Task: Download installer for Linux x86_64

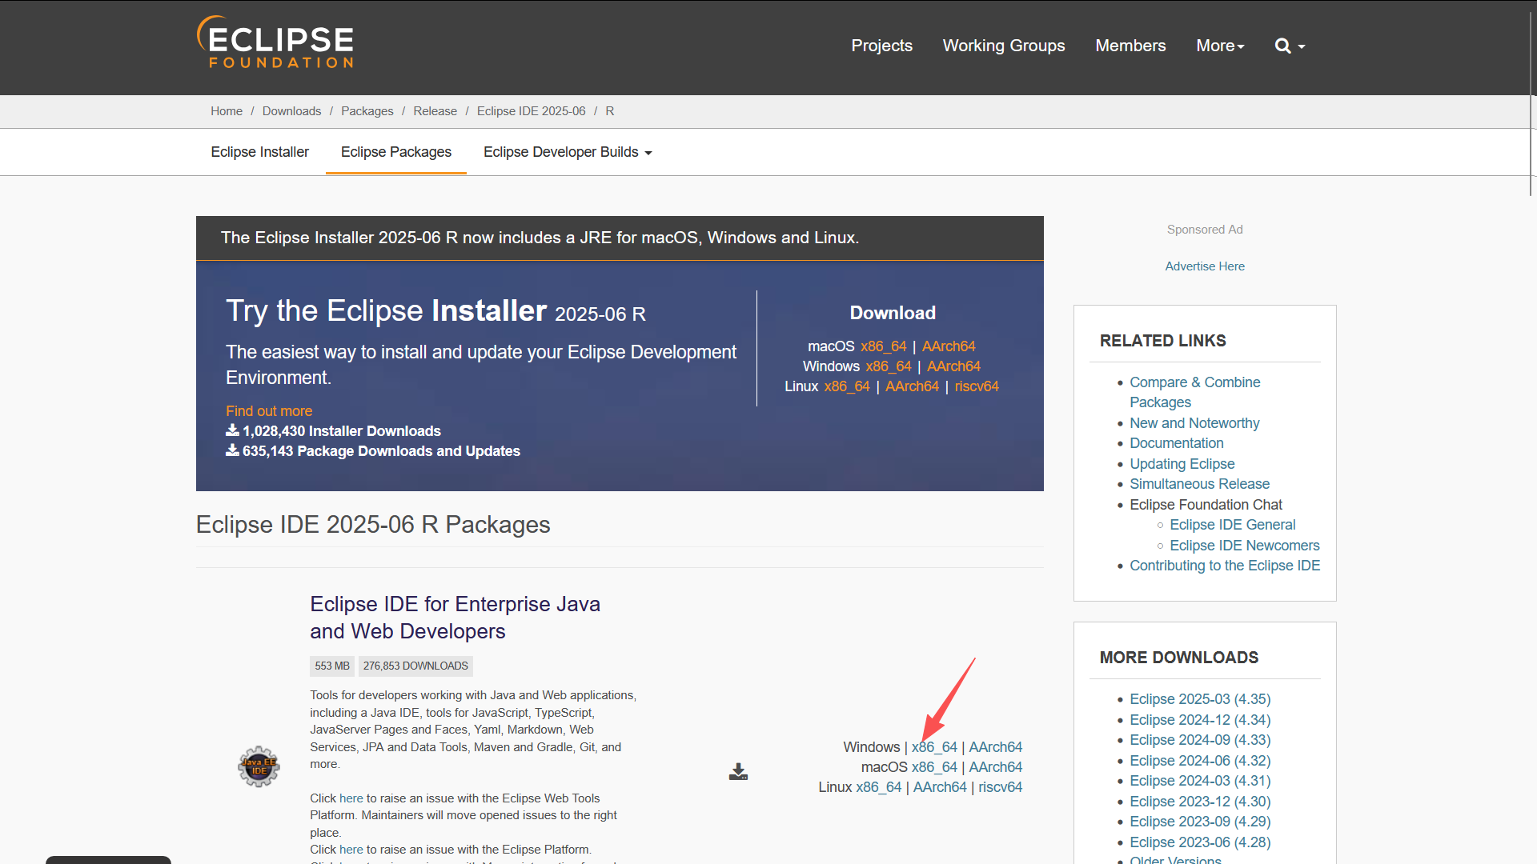Action: coord(847,386)
